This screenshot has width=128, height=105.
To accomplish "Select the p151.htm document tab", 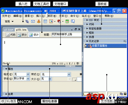I will 21,30.
